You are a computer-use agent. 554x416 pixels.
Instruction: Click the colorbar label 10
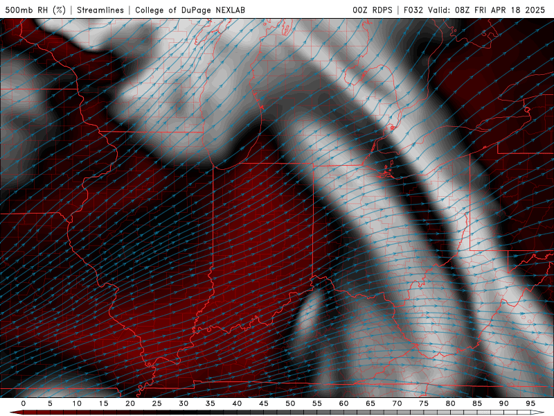tap(77, 404)
